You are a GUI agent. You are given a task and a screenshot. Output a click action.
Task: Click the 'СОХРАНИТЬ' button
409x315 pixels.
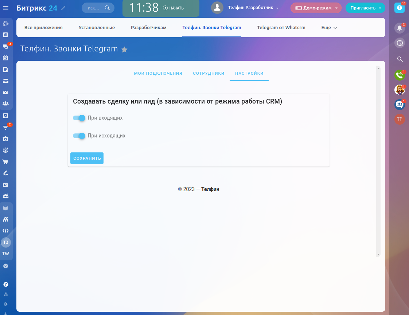click(x=87, y=158)
